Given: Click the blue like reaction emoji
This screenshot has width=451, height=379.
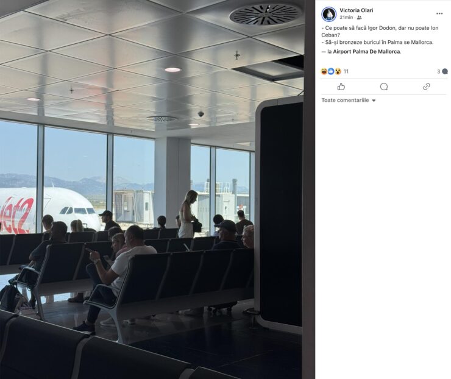Looking at the screenshot, I should 331,71.
